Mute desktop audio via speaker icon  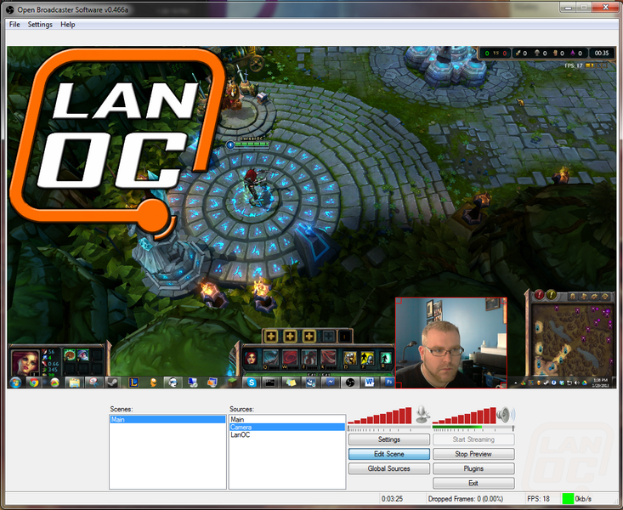pyautogui.click(x=506, y=415)
